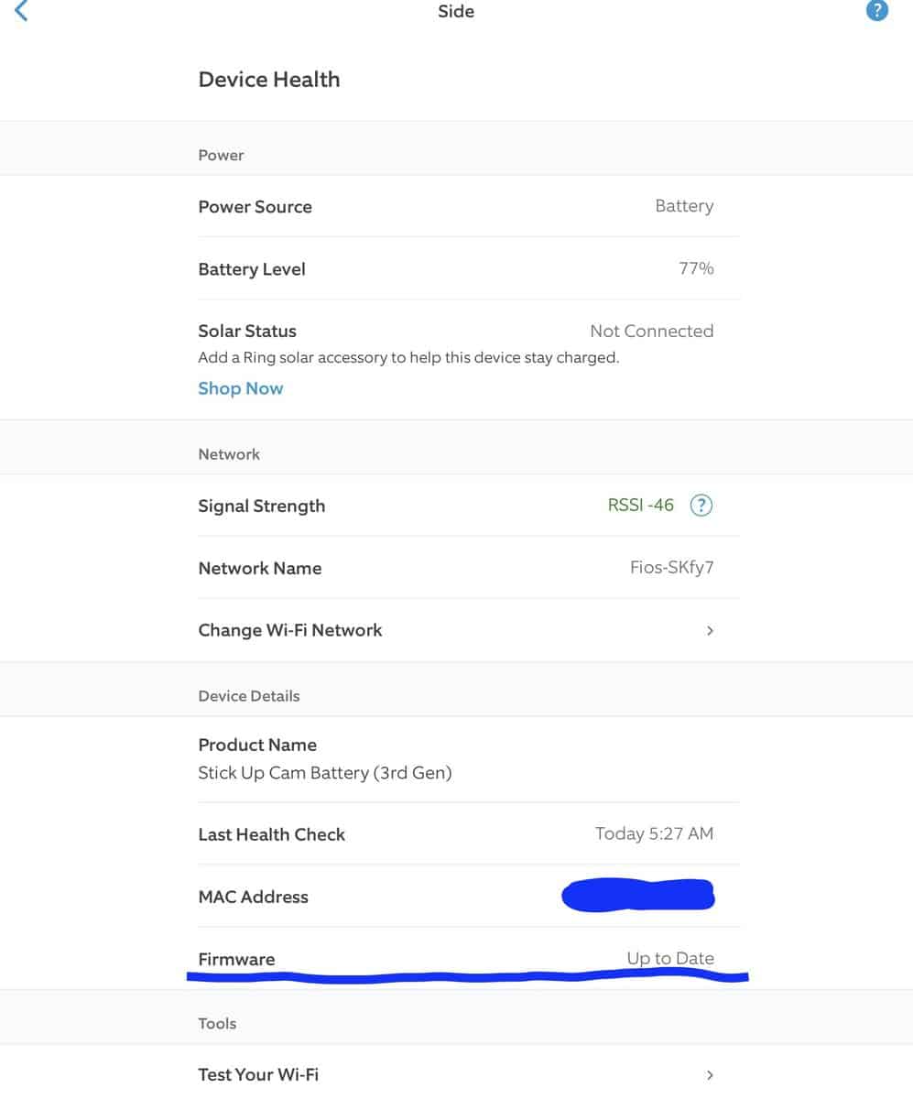The image size is (913, 1099).
Task: Select the Last Health Check label
Action: (x=272, y=834)
